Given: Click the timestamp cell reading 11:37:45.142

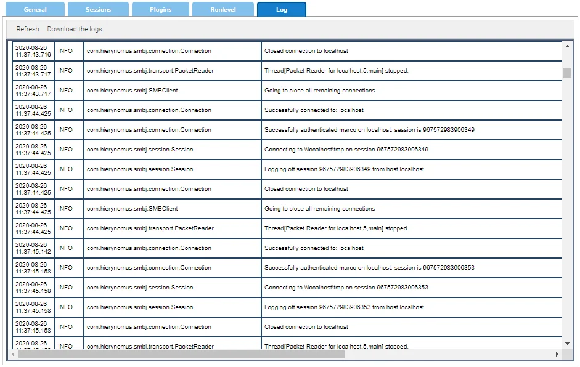Looking at the screenshot, I should pos(33,248).
